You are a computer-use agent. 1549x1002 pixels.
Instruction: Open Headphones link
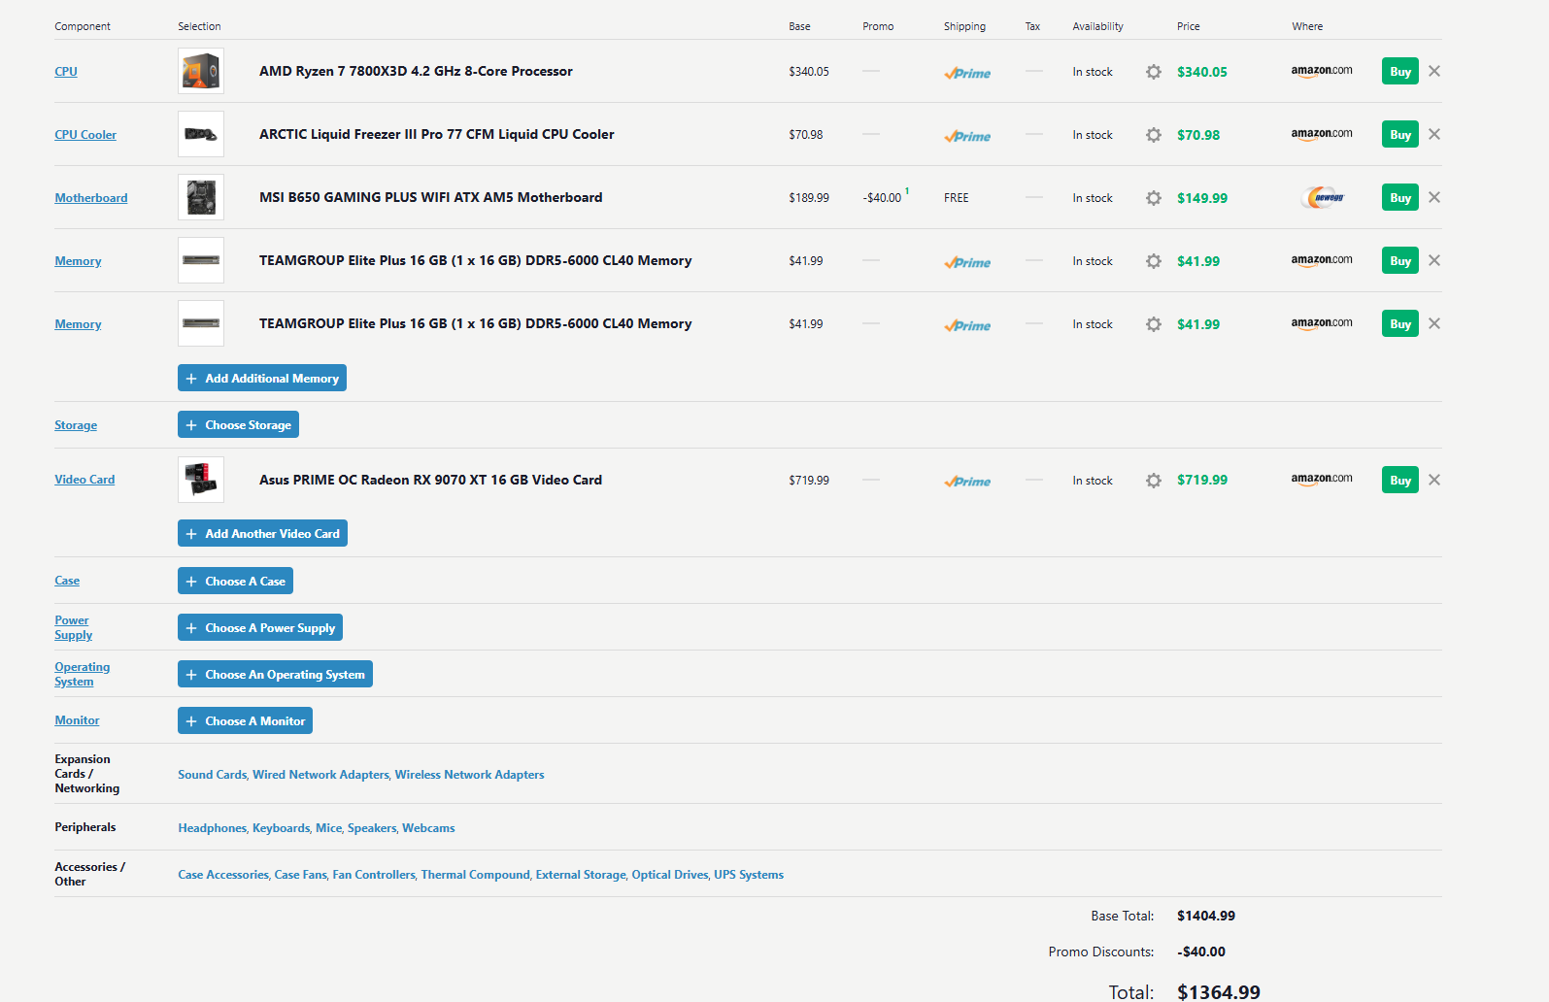coord(212,828)
